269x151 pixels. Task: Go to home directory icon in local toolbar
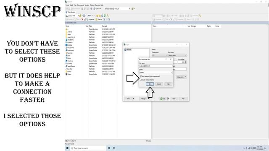coord(102,16)
